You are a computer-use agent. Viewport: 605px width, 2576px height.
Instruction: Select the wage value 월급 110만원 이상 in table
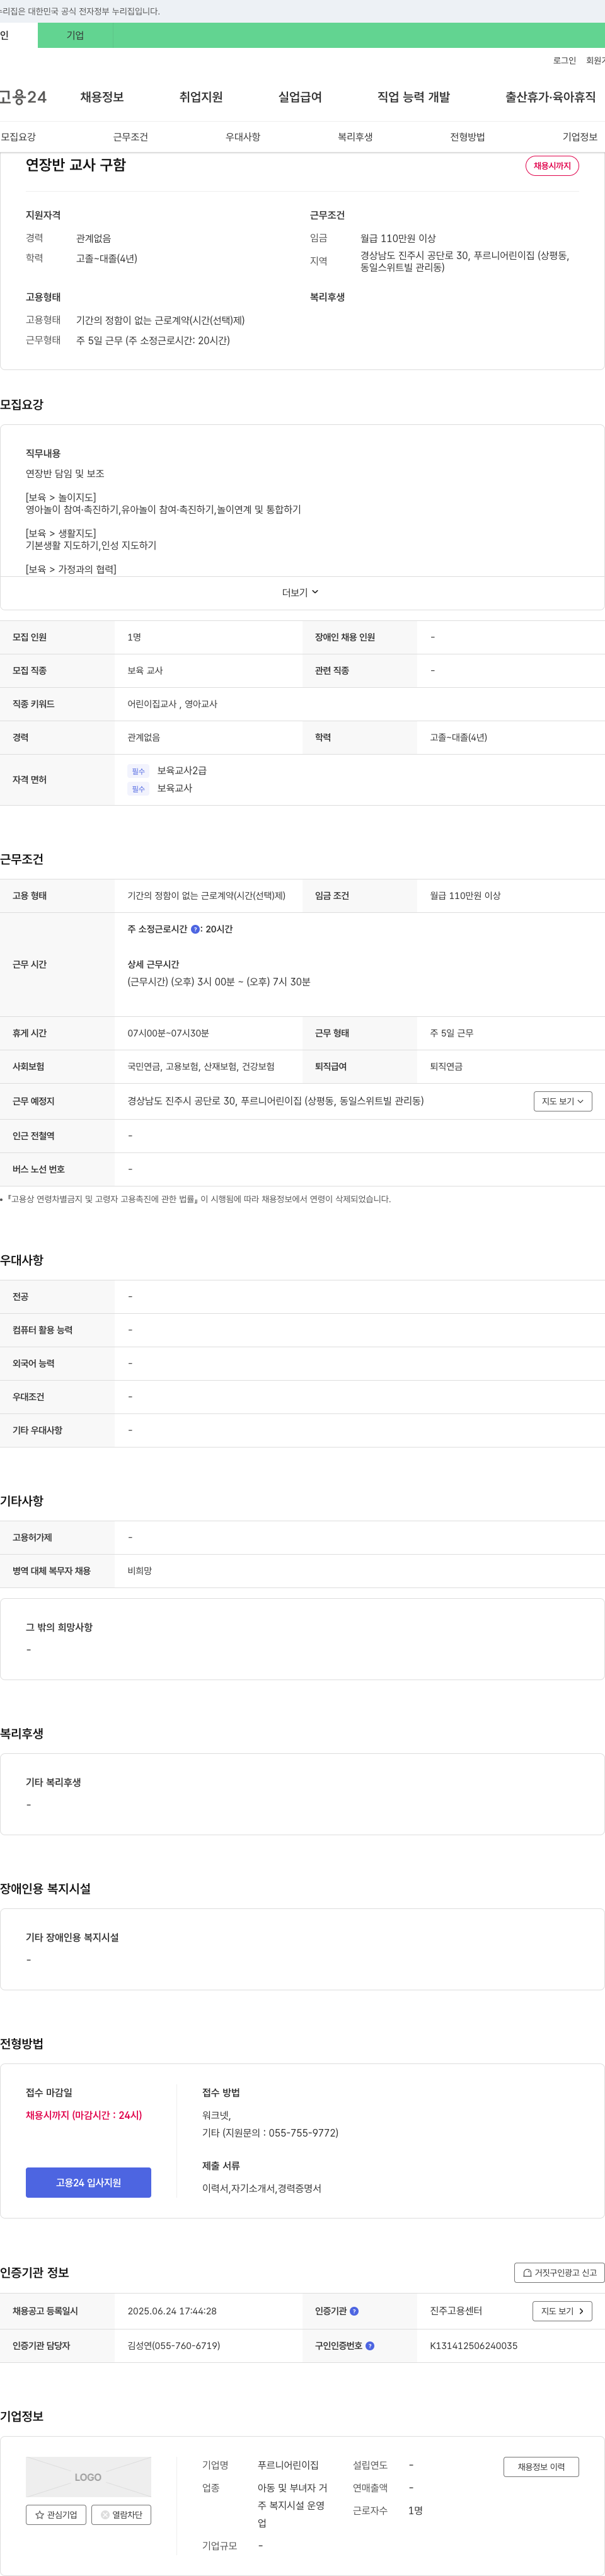(x=465, y=896)
